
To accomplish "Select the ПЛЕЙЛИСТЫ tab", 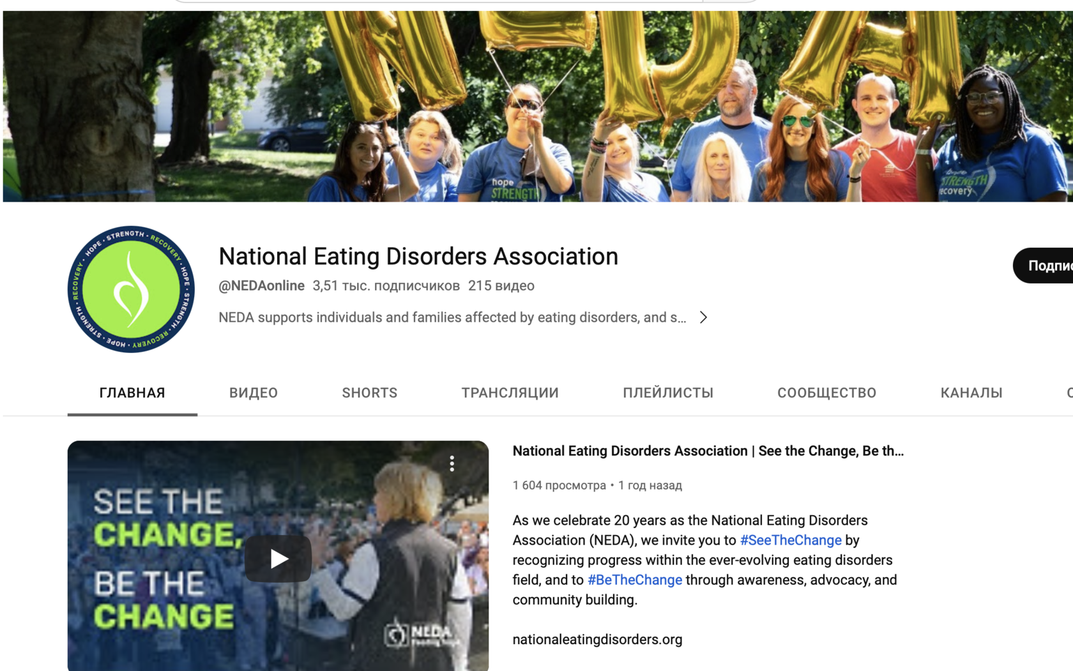I will (x=668, y=393).
